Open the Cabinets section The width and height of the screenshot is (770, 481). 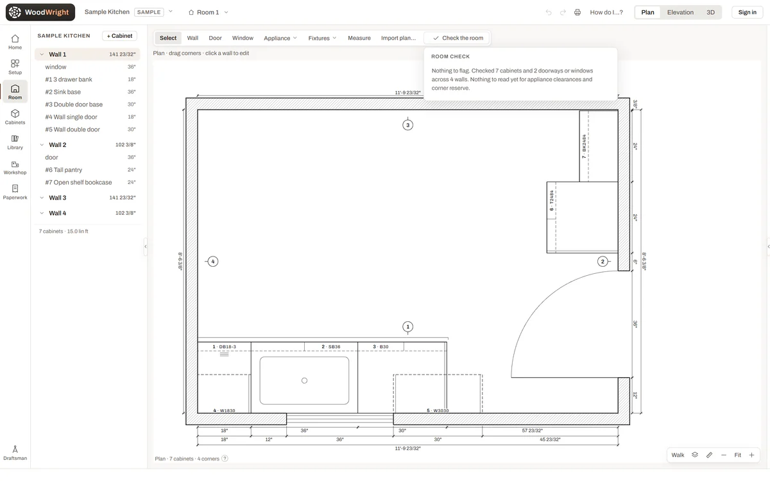[x=15, y=117]
